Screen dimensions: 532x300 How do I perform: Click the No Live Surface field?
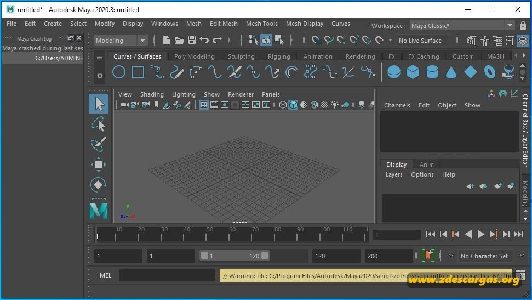coord(423,41)
